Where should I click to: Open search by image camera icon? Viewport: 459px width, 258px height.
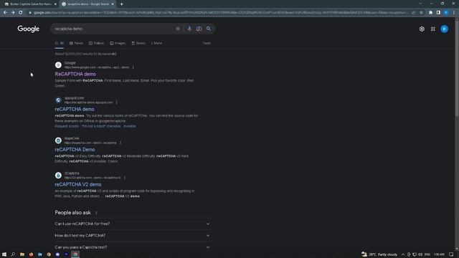(x=199, y=29)
